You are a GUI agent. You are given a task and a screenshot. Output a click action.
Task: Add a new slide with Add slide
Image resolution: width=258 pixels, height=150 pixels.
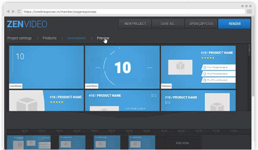(x=183, y=143)
